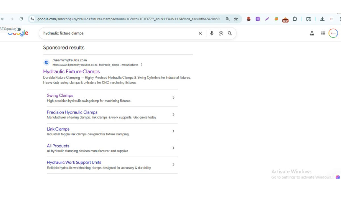Click the Industrial toggle link clamps description
341x198 pixels.
point(88,134)
